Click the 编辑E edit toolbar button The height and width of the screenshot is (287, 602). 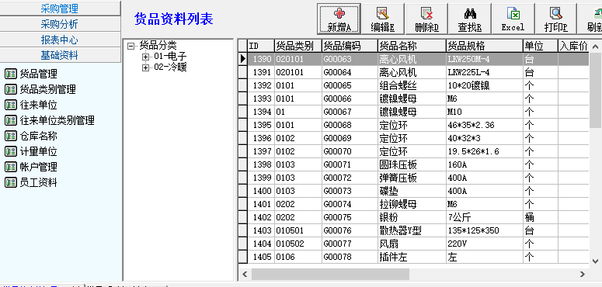coord(383,19)
